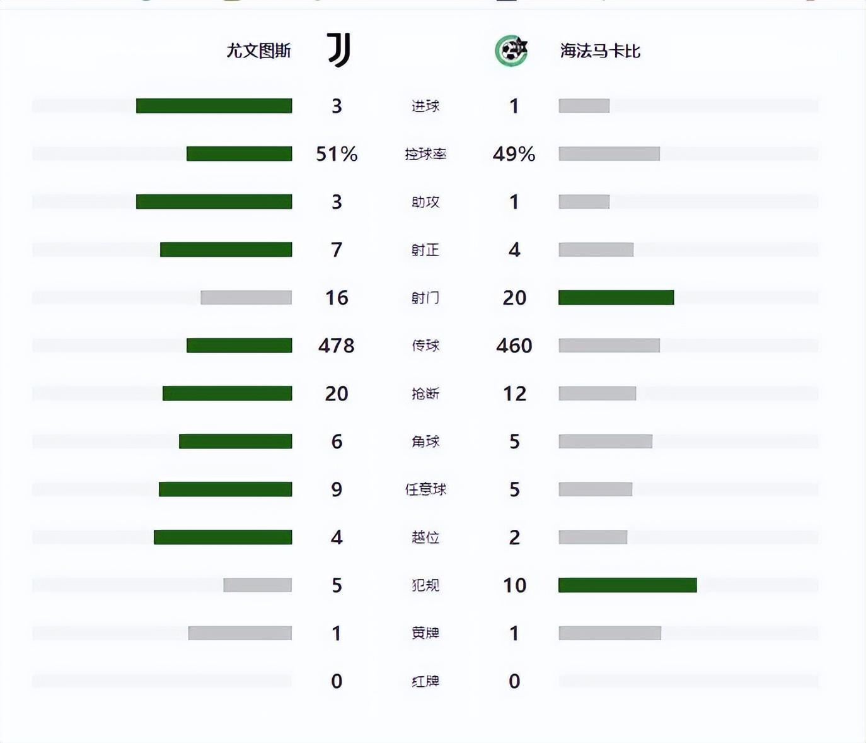Click the 抢断 tackles label
This screenshot has width=866, height=743.
[x=425, y=394]
